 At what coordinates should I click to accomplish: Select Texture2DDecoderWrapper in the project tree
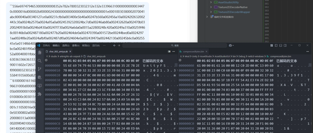point(234,12)
